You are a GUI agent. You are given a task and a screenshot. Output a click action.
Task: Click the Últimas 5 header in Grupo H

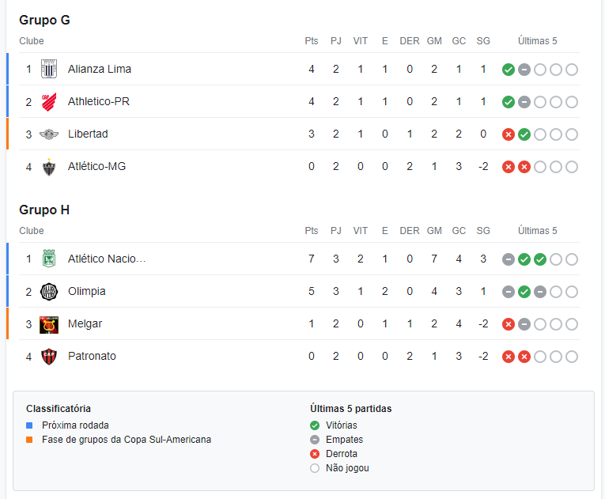(x=538, y=231)
